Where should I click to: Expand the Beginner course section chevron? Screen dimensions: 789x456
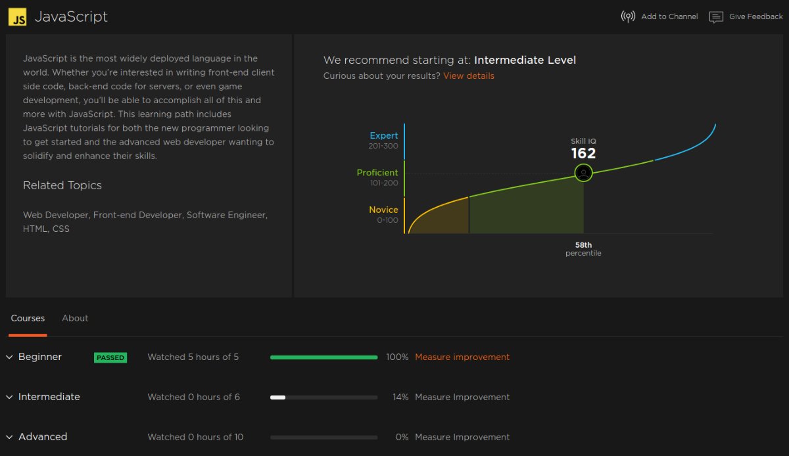(9, 357)
